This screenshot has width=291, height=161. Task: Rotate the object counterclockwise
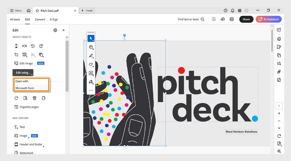(32, 46)
